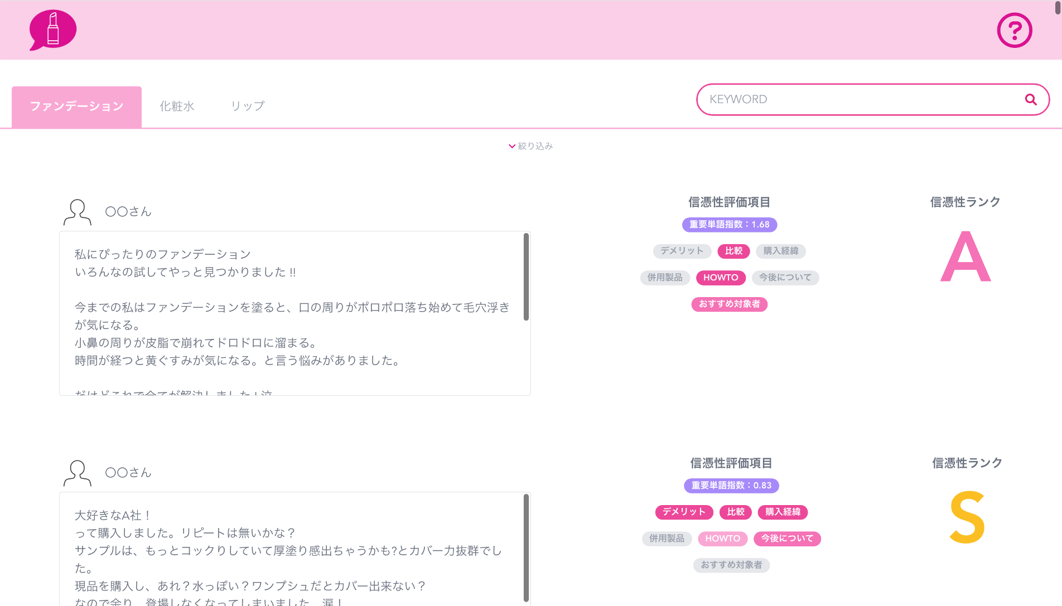The image size is (1062, 606).
Task: Click text 大好きなA社！
Action: 113,516
